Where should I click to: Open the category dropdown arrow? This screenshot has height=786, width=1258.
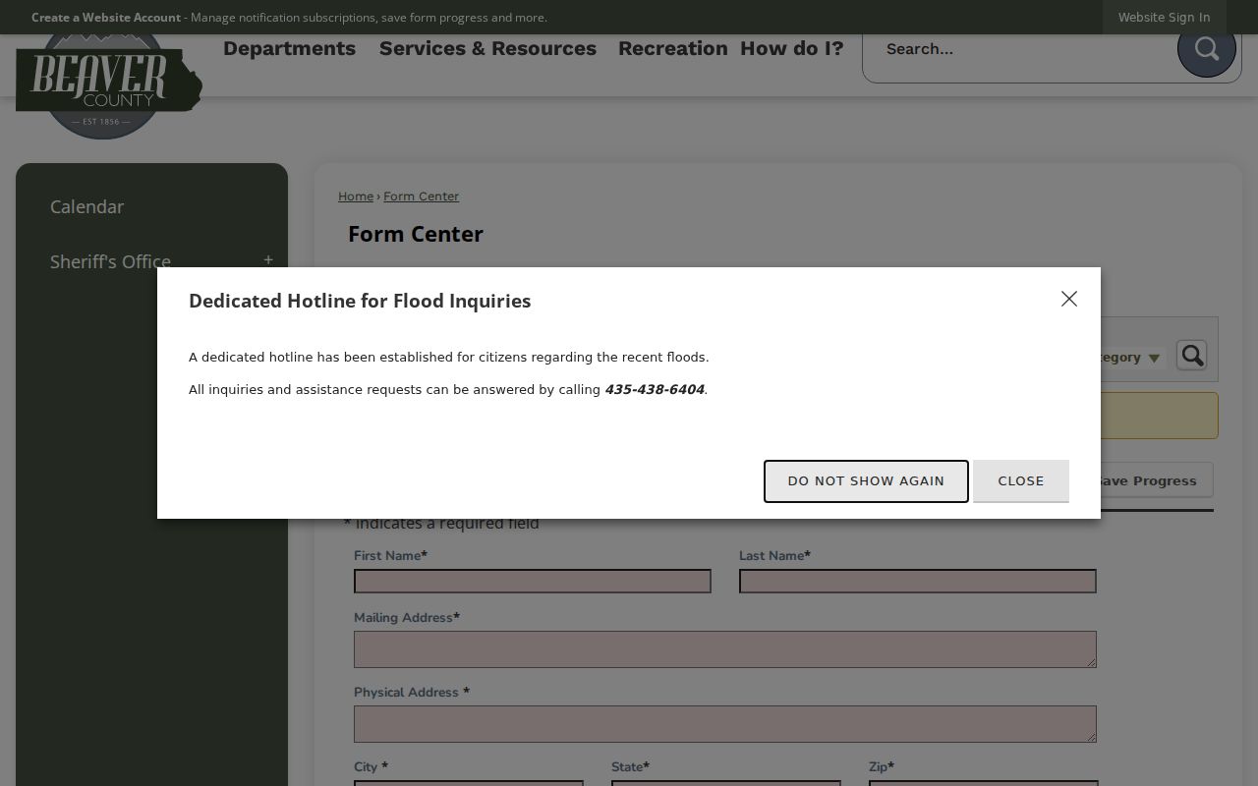[1154, 358]
